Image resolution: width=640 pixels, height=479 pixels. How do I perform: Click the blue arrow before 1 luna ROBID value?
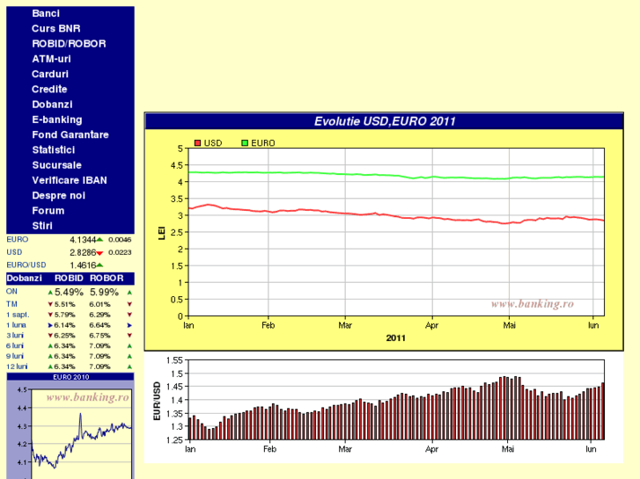point(50,325)
